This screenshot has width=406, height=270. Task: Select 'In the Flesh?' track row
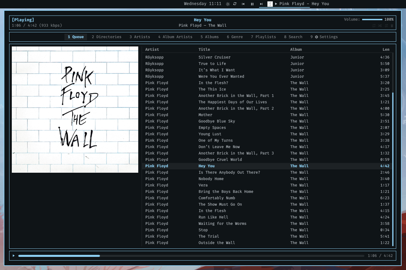pyautogui.click(x=267, y=83)
